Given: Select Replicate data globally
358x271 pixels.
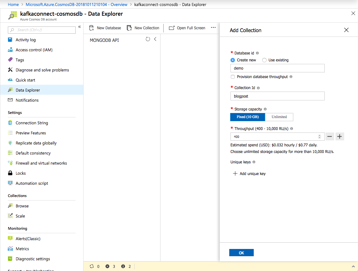Looking at the screenshot, I should (36, 143).
